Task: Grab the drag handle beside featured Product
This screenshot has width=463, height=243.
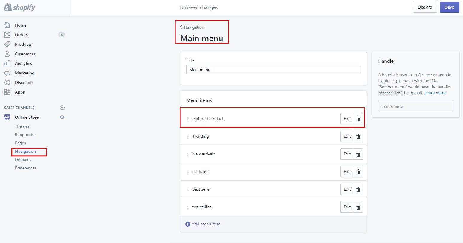Action: [187, 119]
